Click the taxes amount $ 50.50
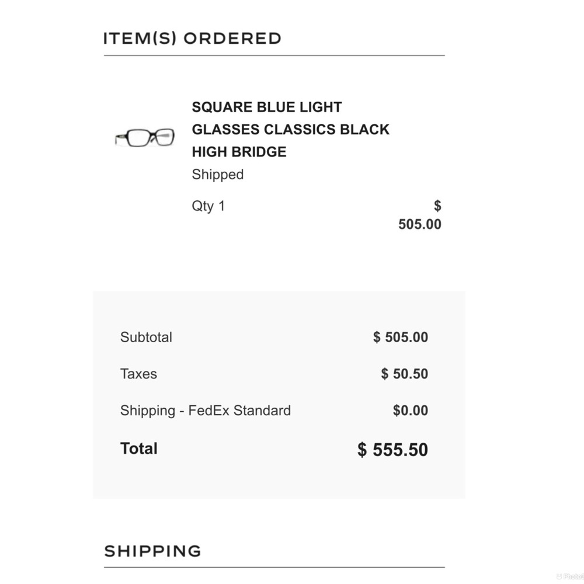 point(405,374)
